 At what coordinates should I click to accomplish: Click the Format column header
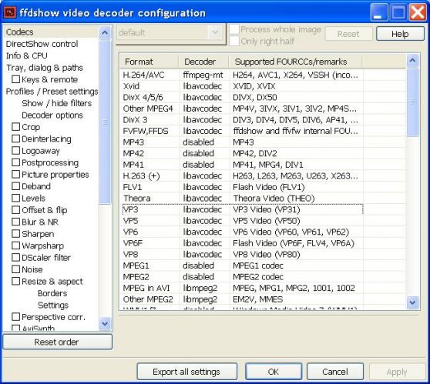149,62
